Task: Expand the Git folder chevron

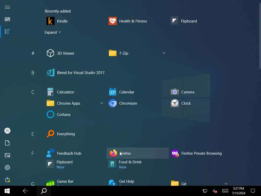Action: tap(226, 184)
